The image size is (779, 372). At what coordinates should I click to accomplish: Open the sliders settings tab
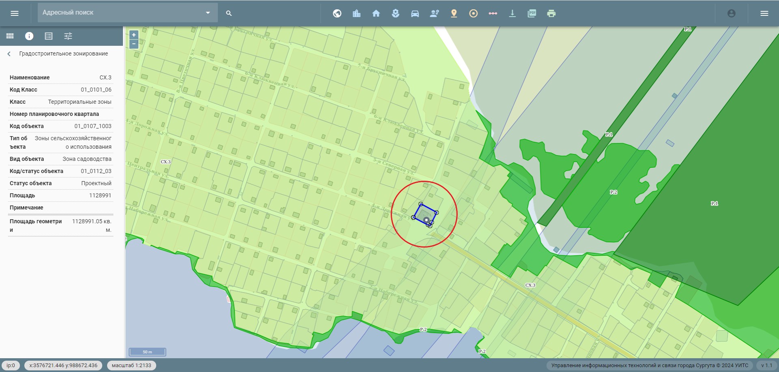[68, 36]
